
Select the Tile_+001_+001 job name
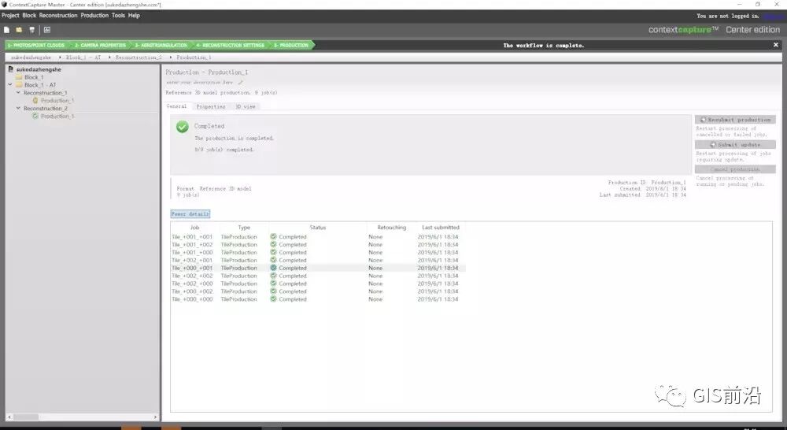click(x=192, y=237)
